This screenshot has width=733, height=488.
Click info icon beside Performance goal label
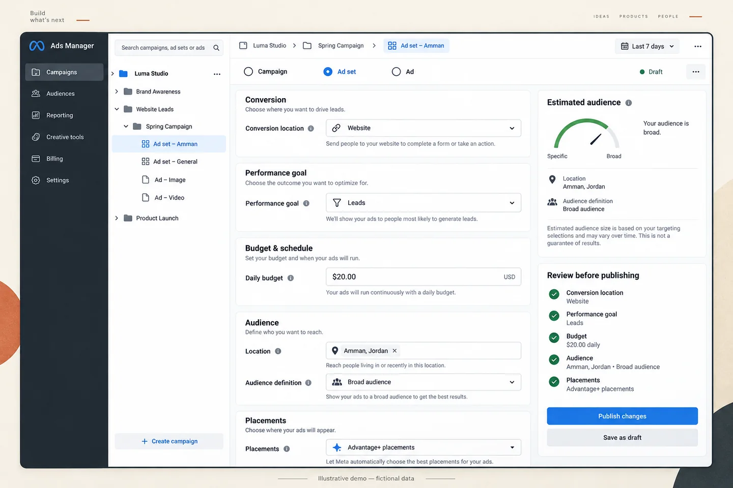click(x=306, y=203)
